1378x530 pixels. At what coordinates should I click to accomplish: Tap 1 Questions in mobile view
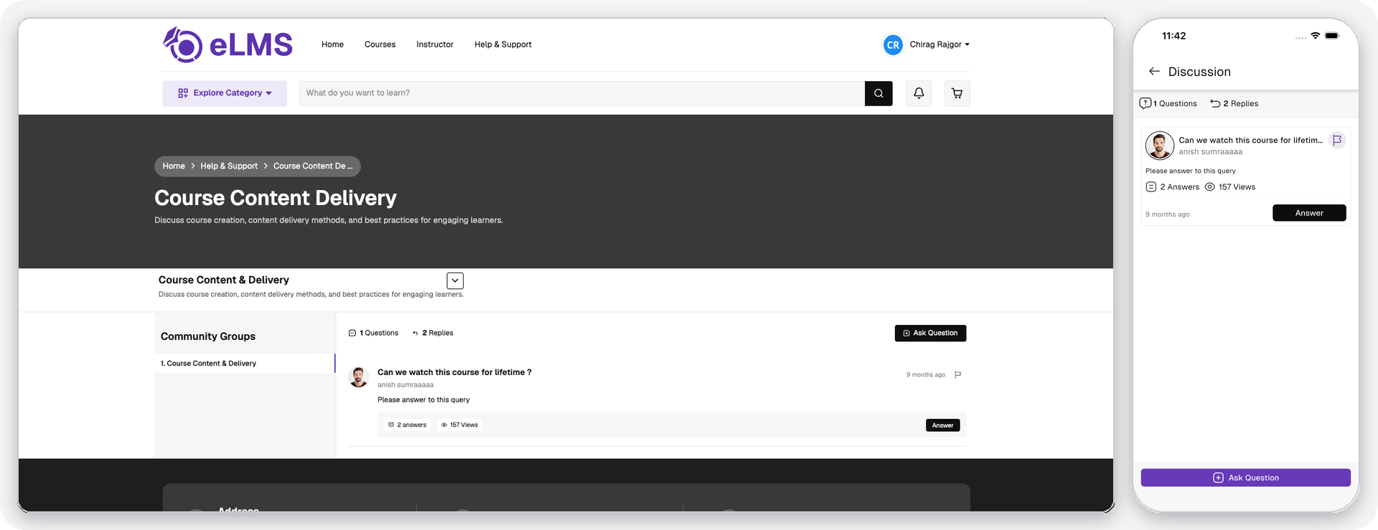[x=1168, y=103]
